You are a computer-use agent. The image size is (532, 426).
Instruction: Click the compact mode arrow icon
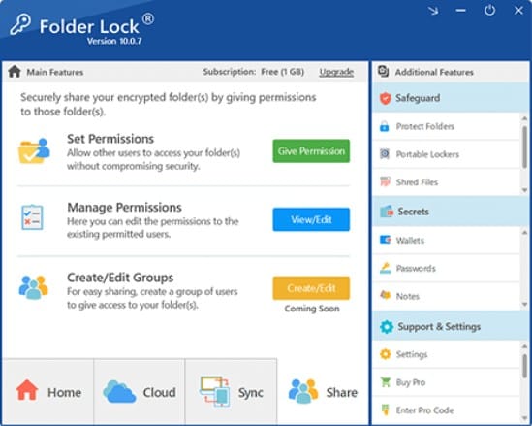[433, 11]
